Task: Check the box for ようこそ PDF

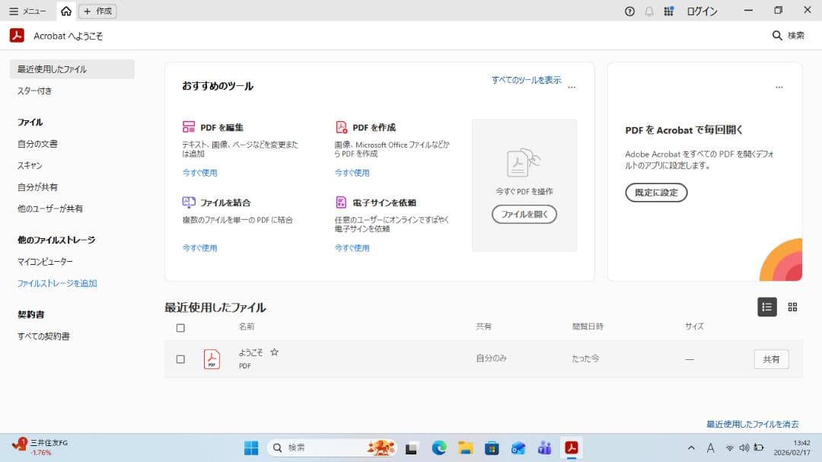Action: tap(180, 359)
